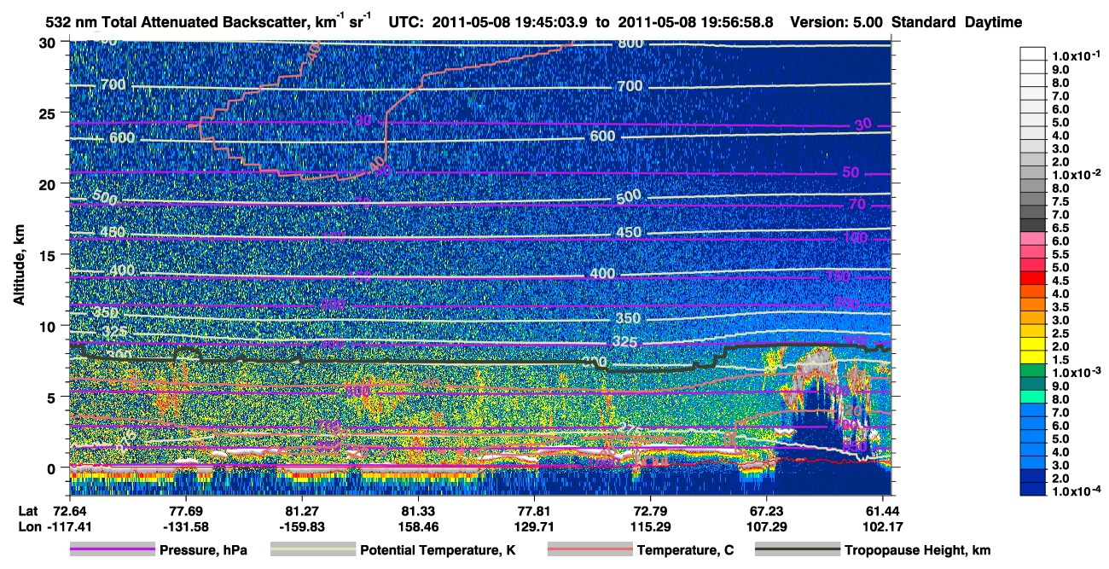Click the Potential Temperature legend line sample
The height and width of the screenshot is (569, 1109).
pyautogui.click(x=312, y=550)
